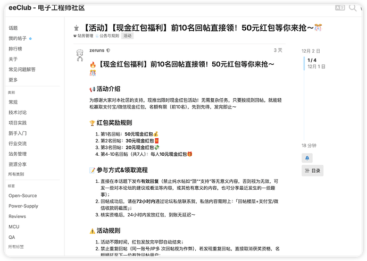Go to 我的帖子 in sidebar
Image resolution: width=367 pixels, height=261 pixels.
click(17, 38)
